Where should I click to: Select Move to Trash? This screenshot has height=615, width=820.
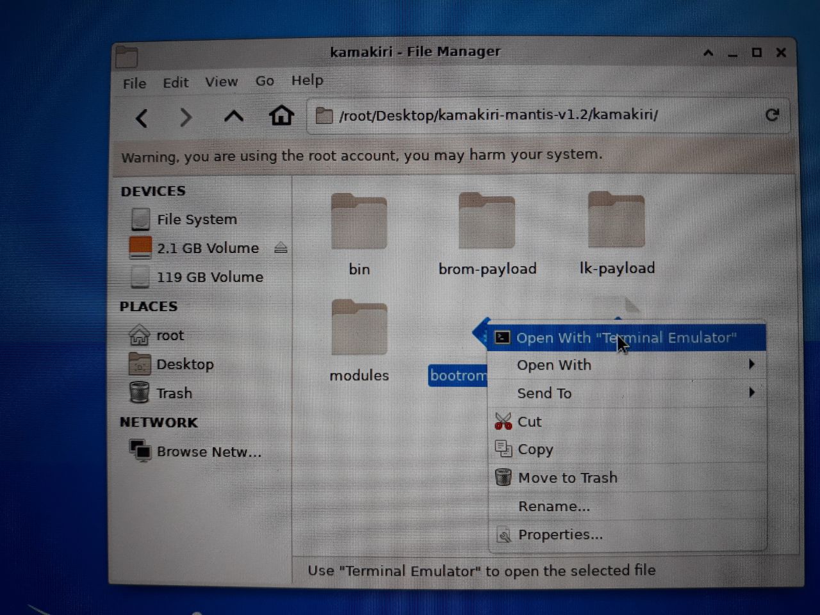click(x=627, y=477)
